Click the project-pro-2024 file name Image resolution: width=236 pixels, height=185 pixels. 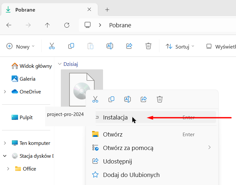(x=65, y=114)
